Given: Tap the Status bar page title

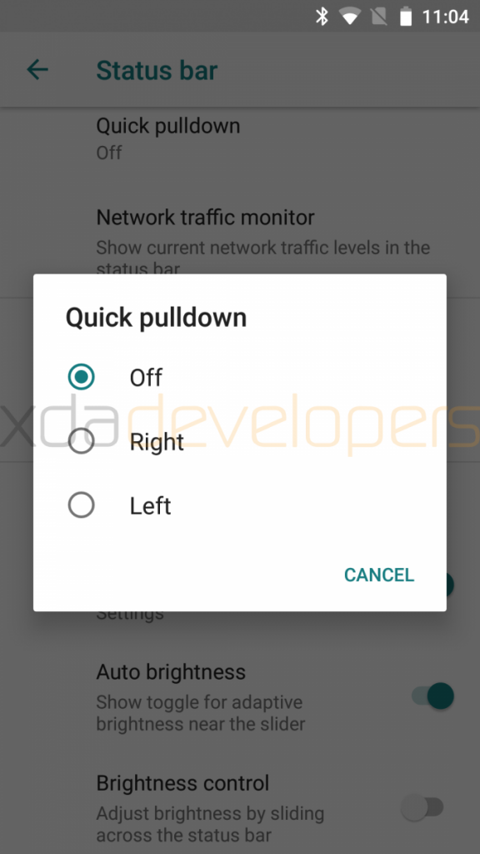Looking at the screenshot, I should click(157, 71).
